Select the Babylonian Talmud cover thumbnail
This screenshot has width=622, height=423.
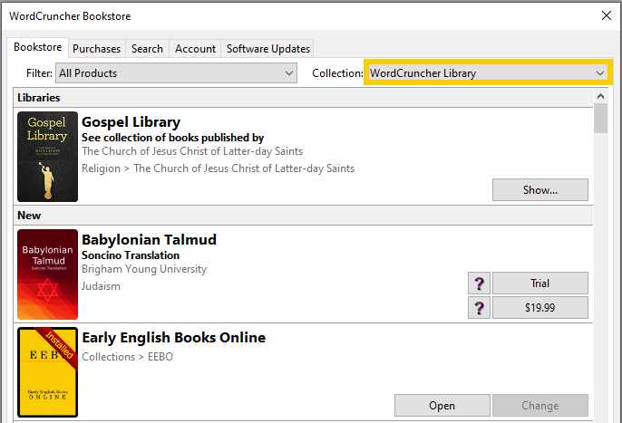coord(47,274)
